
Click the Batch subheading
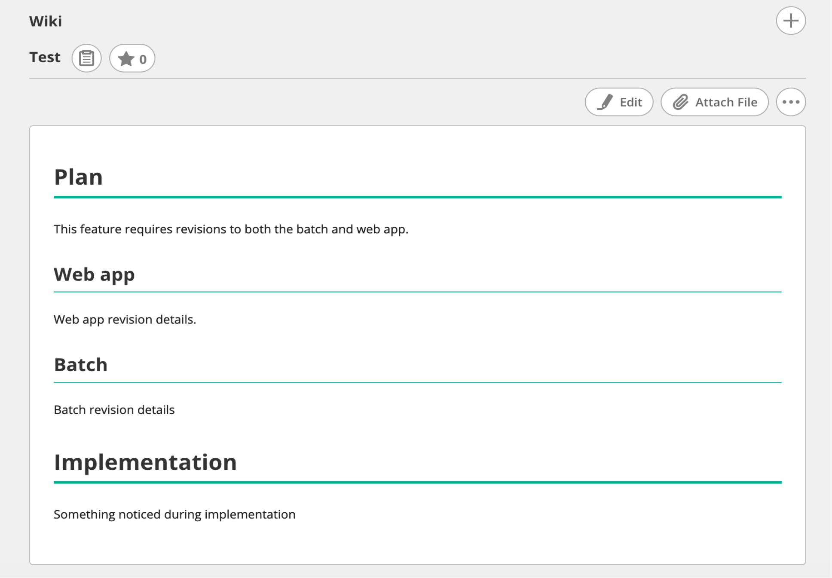(80, 365)
